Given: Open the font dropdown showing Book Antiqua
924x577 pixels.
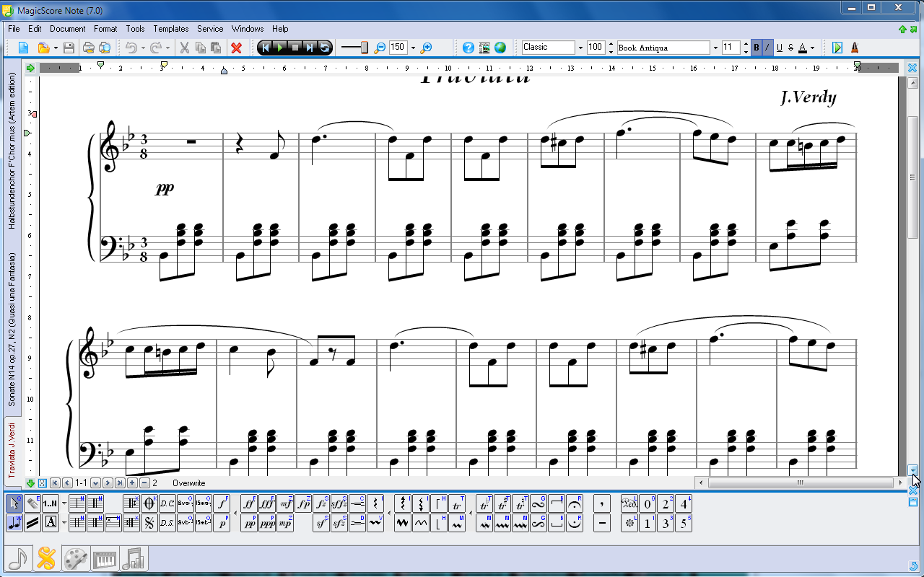Looking at the screenshot, I should click(715, 48).
